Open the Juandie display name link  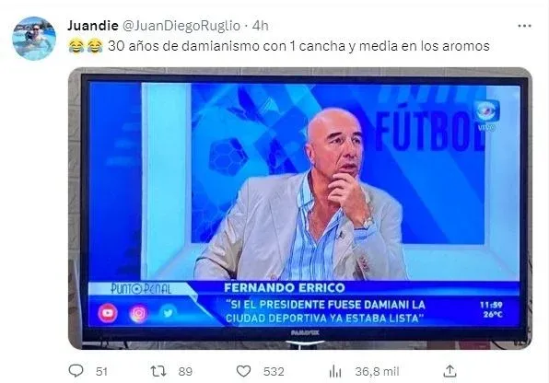click(93, 26)
